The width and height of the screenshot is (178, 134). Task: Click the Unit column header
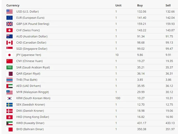tap(118, 5)
